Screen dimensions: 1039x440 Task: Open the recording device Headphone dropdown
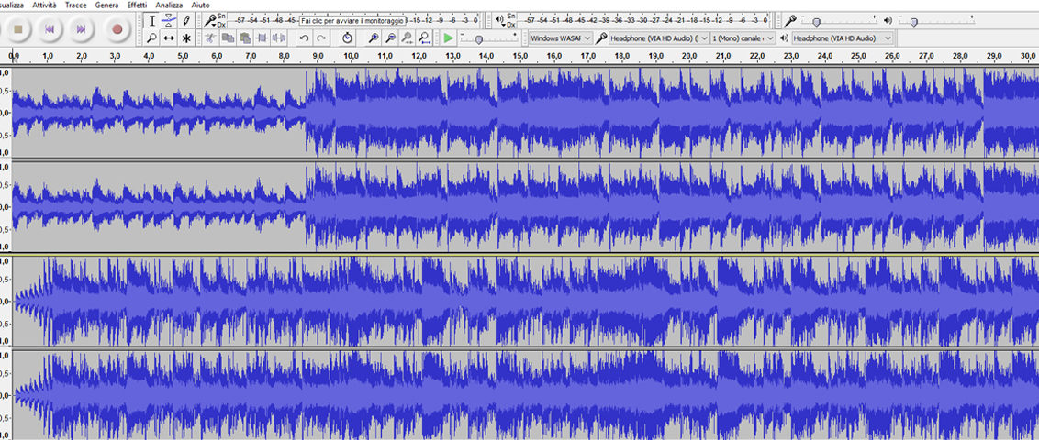(x=659, y=38)
